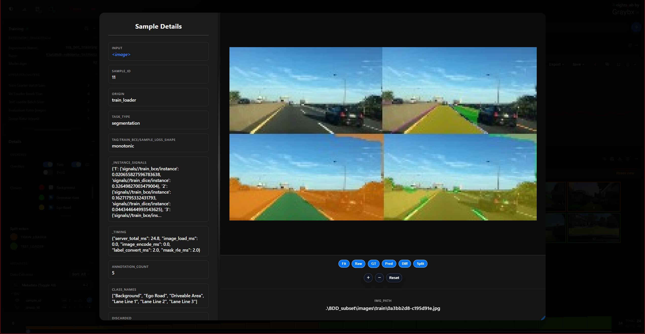The image size is (645, 334).
Task: Click the segmentation preview image
Action: [x=383, y=134]
